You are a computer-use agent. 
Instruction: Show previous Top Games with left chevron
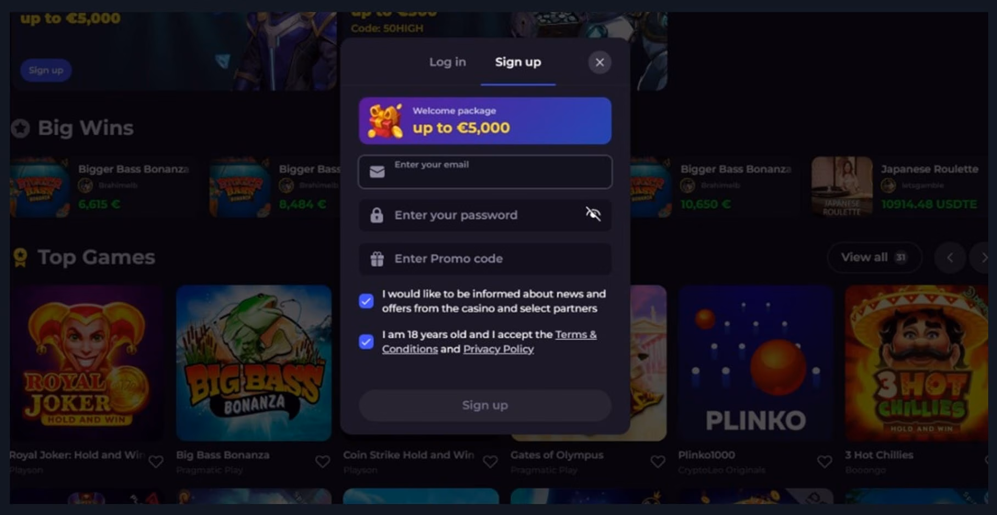pos(950,257)
